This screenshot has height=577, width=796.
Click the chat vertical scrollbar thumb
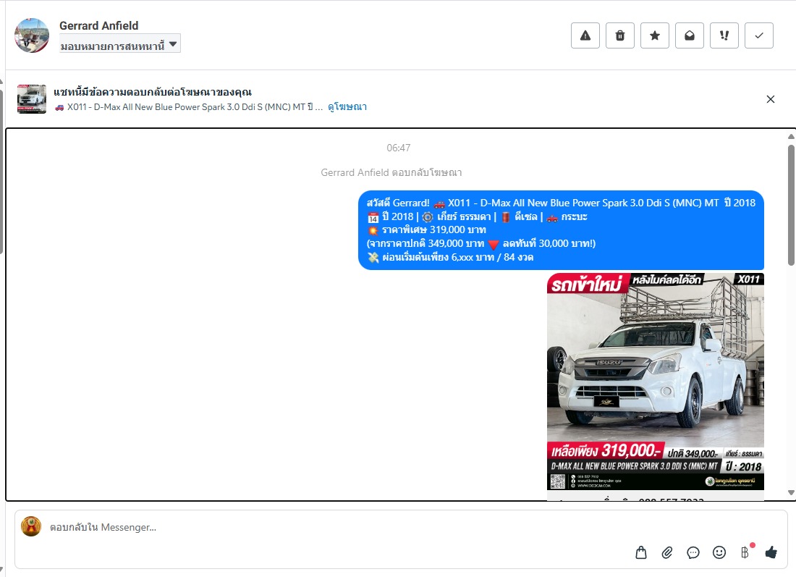[x=791, y=205]
